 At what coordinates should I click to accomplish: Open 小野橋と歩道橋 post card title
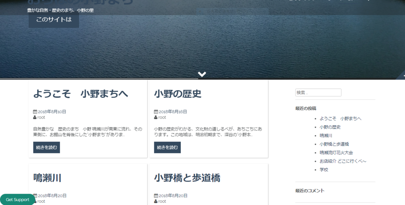187,178
